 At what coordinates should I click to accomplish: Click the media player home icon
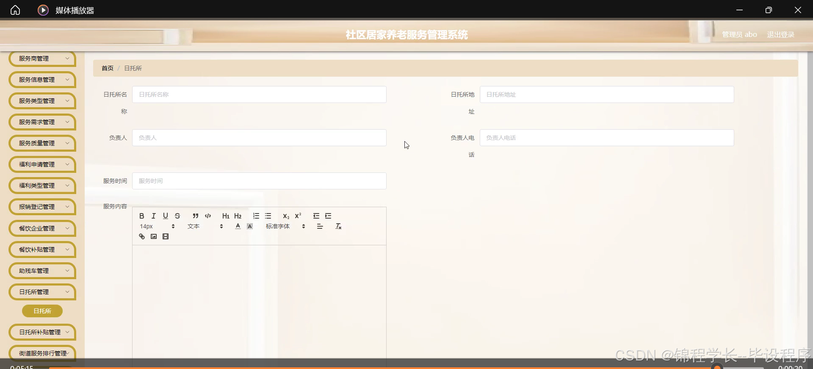[x=15, y=10]
